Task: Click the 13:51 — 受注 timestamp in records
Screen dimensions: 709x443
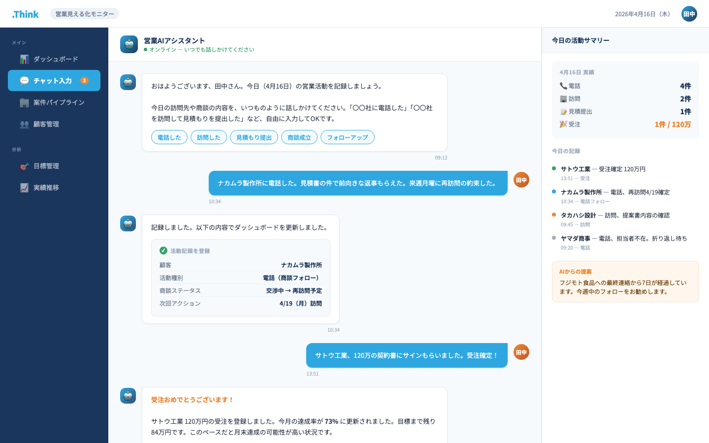Action: coord(575,179)
